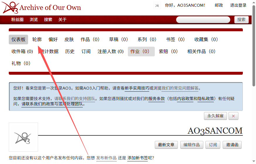Open the 隐私政策 privacy policy link
Viewport: 256px width, 164px height.
tap(206, 99)
